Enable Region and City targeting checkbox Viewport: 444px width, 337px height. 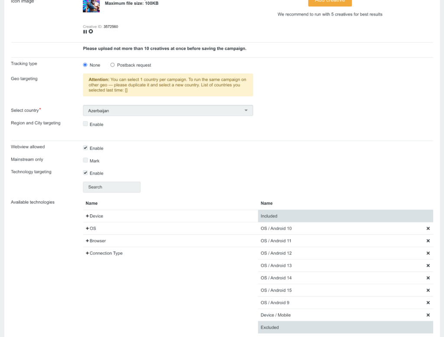pos(85,124)
